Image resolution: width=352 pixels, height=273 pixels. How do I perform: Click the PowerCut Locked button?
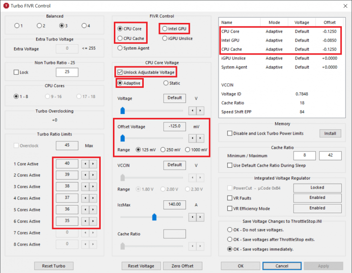click(317, 188)
